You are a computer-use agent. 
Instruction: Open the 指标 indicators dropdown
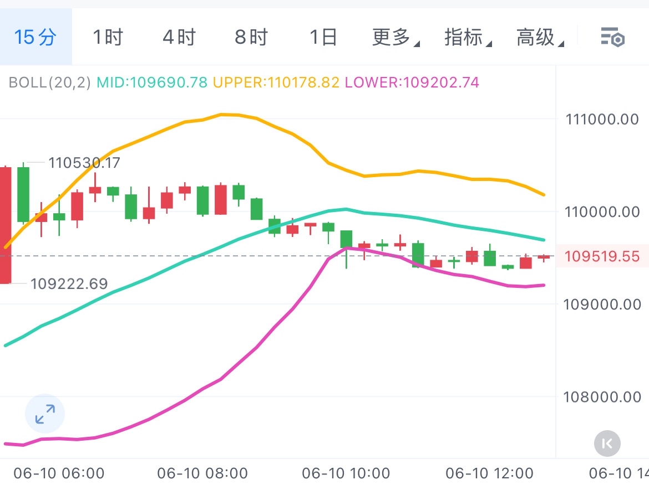pos(468,37)
